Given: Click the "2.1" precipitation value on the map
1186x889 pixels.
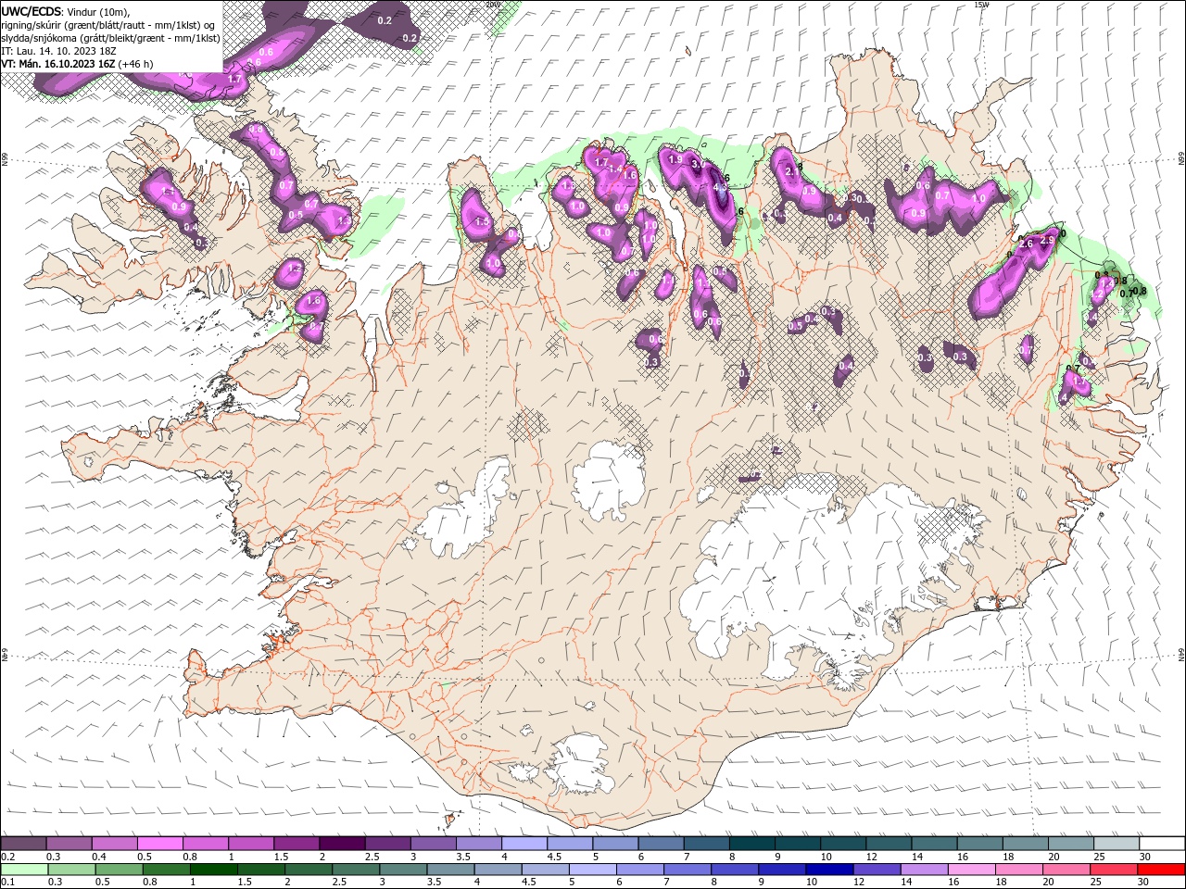Looking at the screenshot, I should point(792,171).
